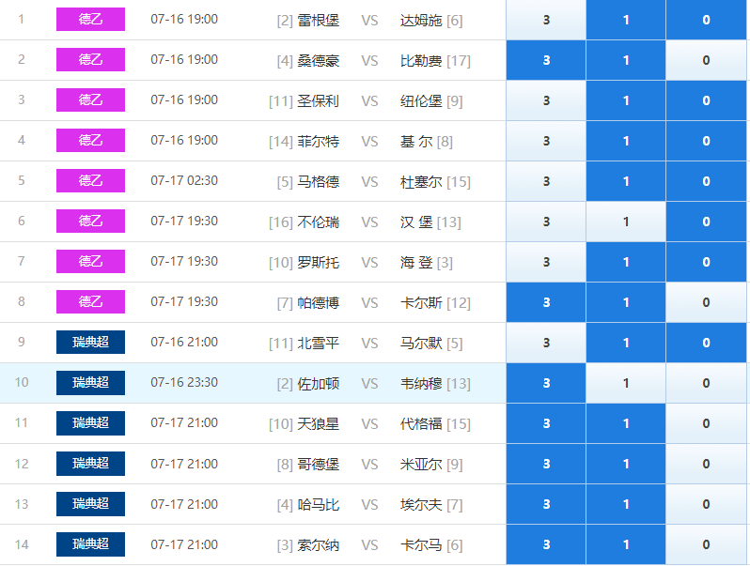Click the 瑞典超 league tag in row 9

(x=90, y=342)
